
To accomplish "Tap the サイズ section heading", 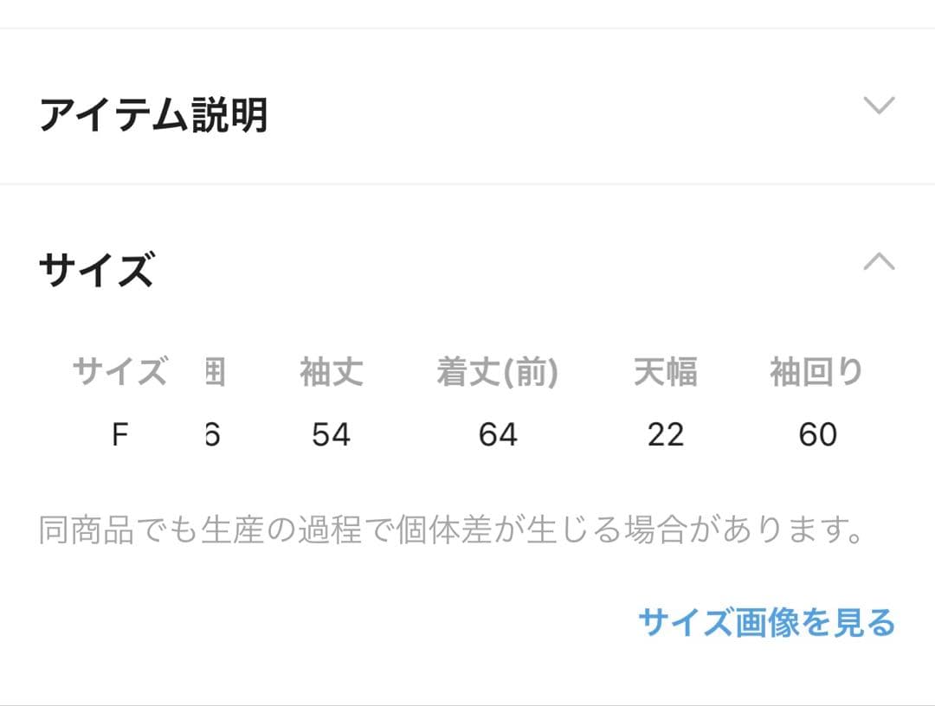I will (x=96, y=270).
